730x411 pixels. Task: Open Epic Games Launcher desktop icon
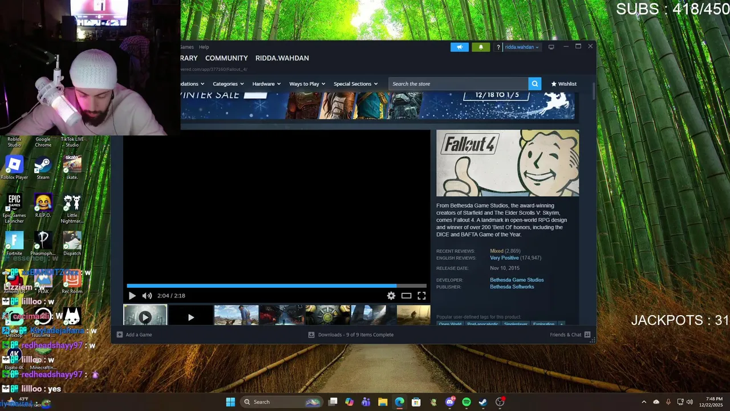(14, 208)
